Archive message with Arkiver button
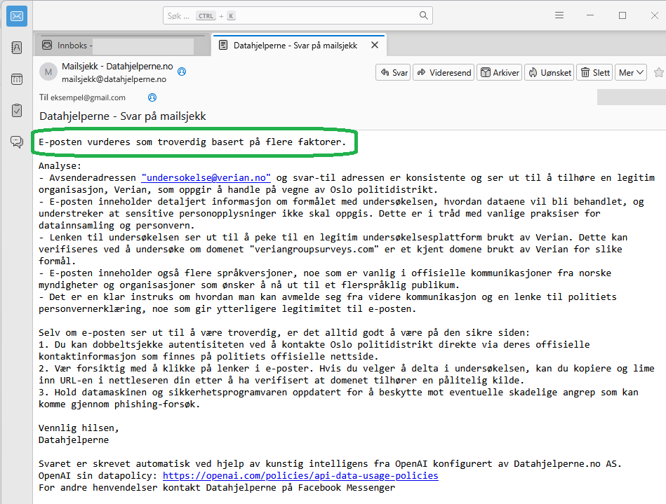 [x=500, y=72]
